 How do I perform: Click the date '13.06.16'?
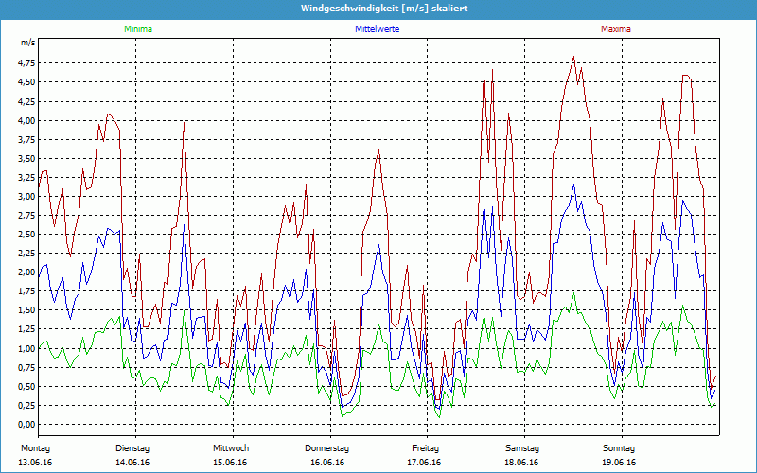click(35, 463)
